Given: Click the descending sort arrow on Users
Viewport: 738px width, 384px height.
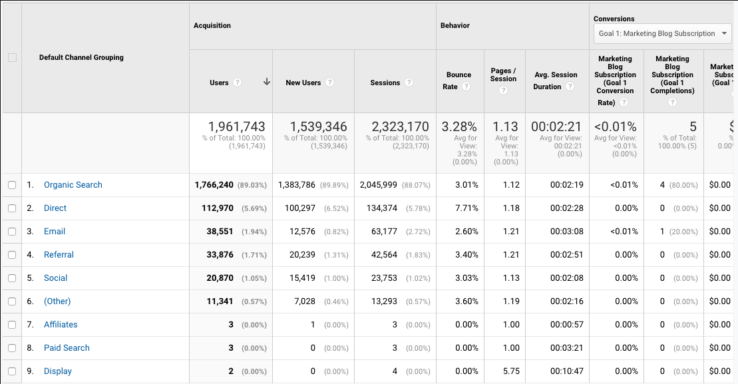Looking at the screenshot, I should pos(266,81).
